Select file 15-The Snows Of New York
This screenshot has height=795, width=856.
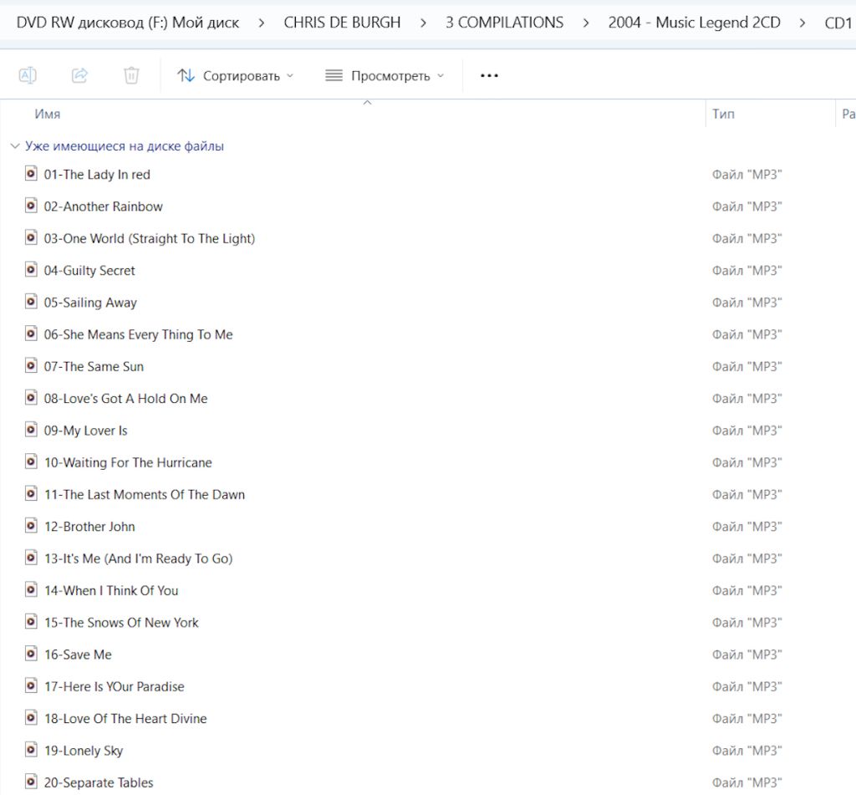[121, 623]
